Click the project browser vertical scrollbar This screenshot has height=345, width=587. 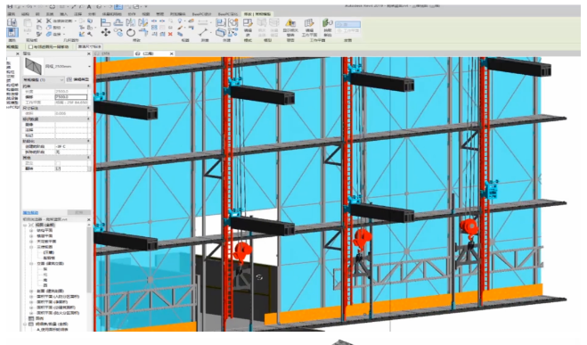click(89, 259)
